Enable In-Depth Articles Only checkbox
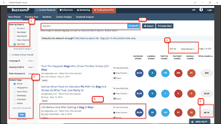This screenshot has width=221, height=124. 10,55
